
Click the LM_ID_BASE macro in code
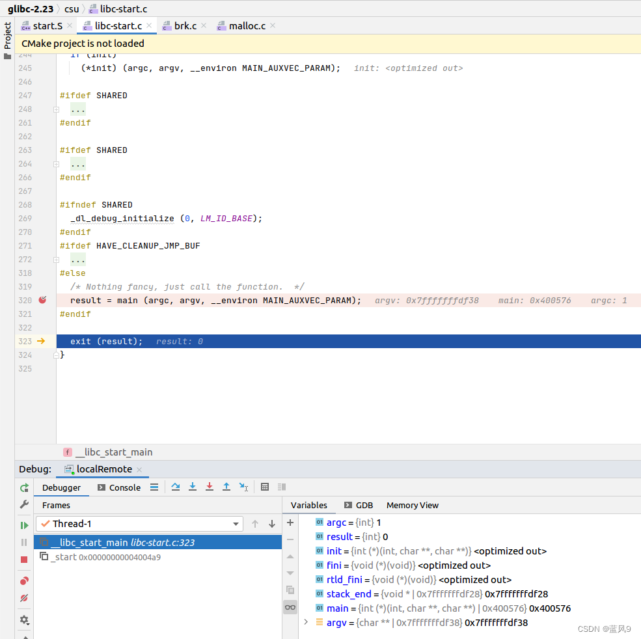226,219
